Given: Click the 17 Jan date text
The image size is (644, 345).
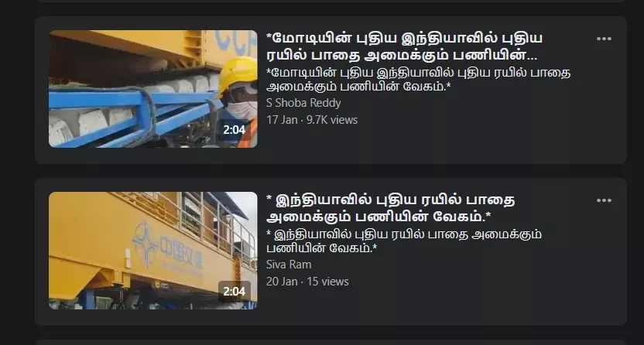Looking at the screenshot, I should pos(282,120).
